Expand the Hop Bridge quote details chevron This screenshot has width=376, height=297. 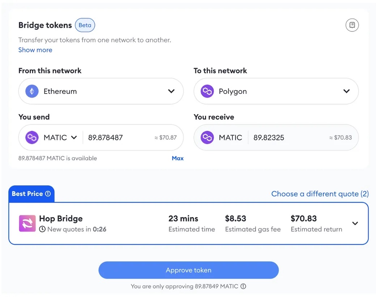click(355, 223)
